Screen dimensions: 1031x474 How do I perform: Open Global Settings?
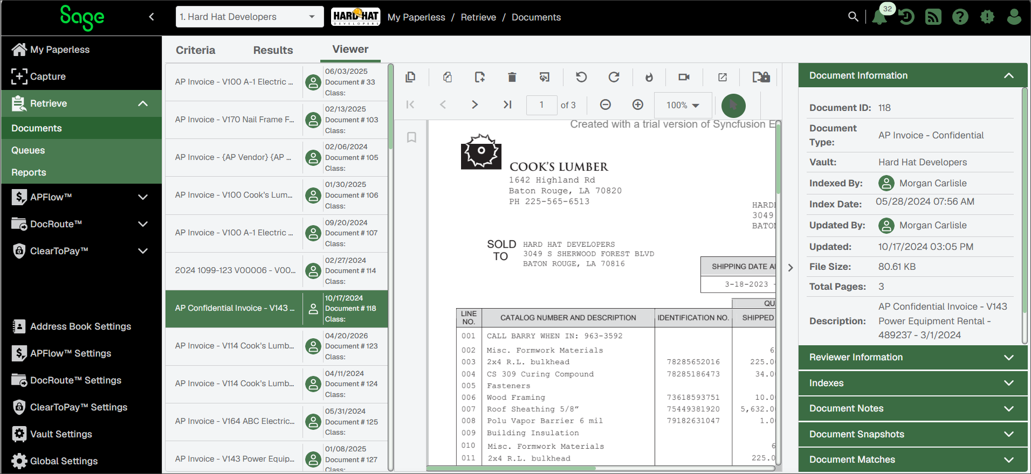pyautogui.click(x=81, y=461)
